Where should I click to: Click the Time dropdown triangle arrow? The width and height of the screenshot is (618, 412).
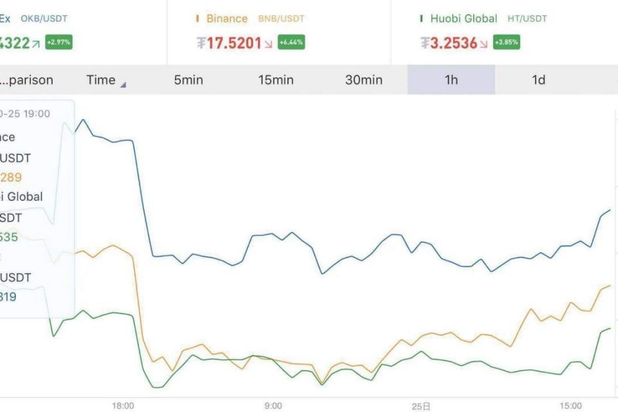point(123,84)
